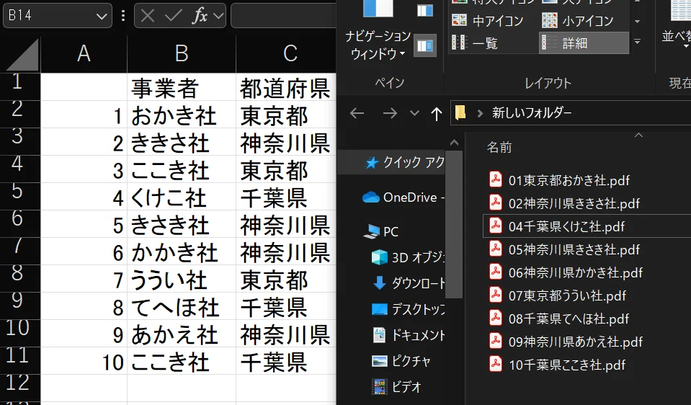
Task: Select cell くけこ社 in column B
Action: [182, 197]
